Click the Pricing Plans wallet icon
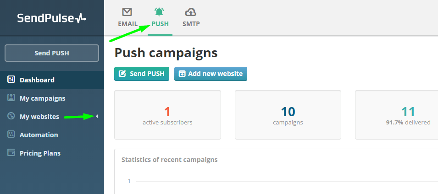438x194 pixels. [x=11, y=153]
